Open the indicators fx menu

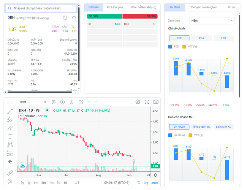71,102
